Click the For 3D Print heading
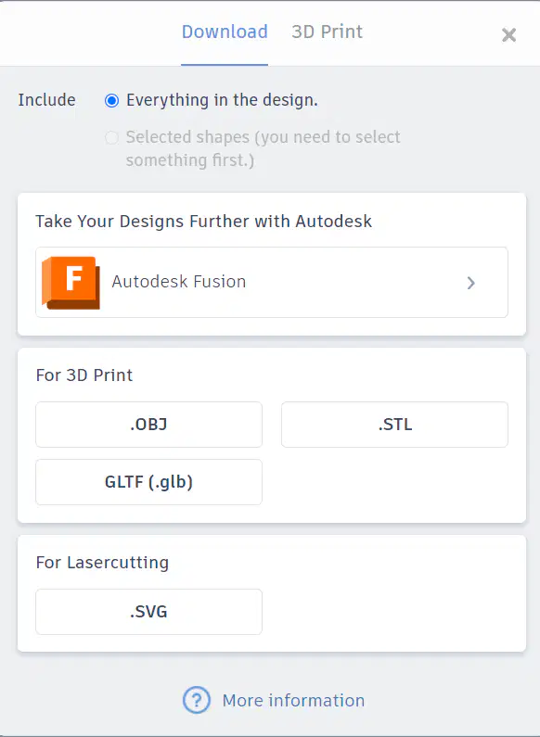This screenshot has height=737, width=540. coord(84,375)
